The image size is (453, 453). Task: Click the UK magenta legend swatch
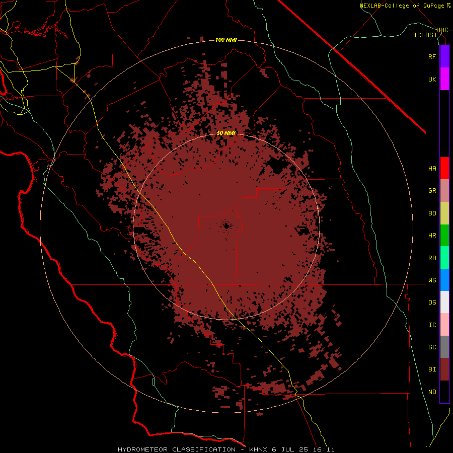444,79
